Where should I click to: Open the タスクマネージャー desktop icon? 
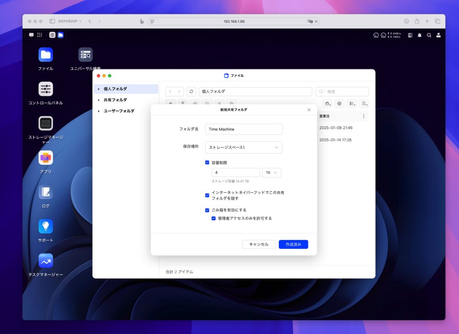(45, 261)
